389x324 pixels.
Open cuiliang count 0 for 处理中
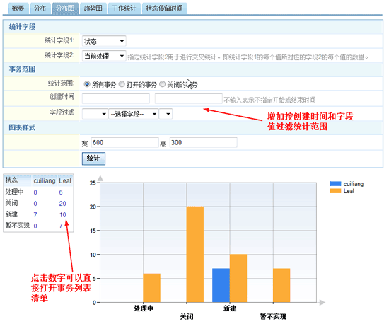click(35, 192)
